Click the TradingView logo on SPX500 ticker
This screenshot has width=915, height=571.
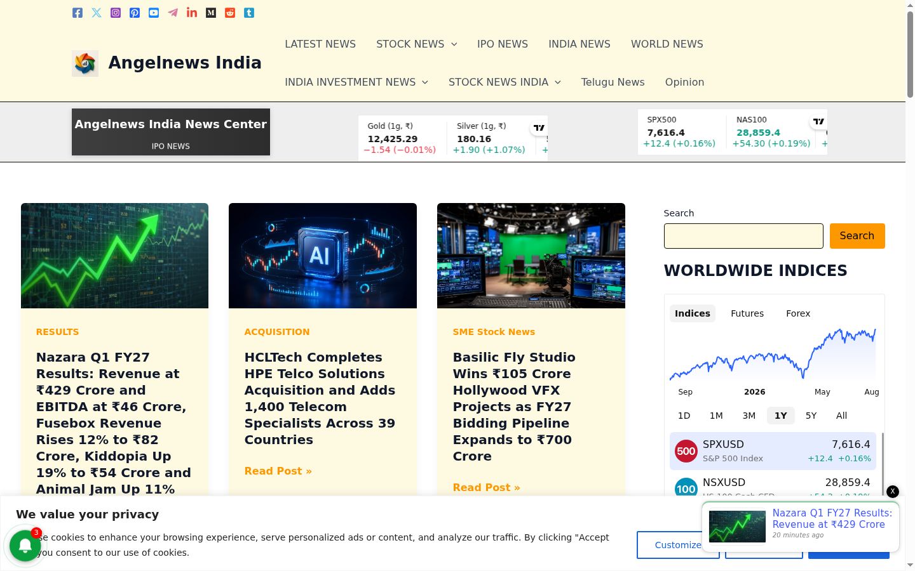[x=818, y=121]
